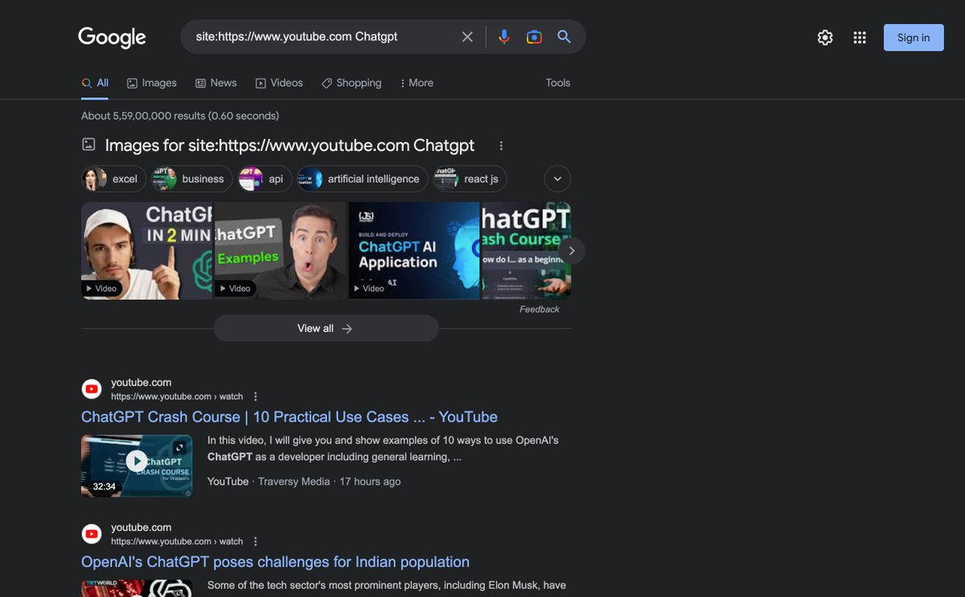
Task: Click the magnifier search submit icon
Action: tap(564, 37)
